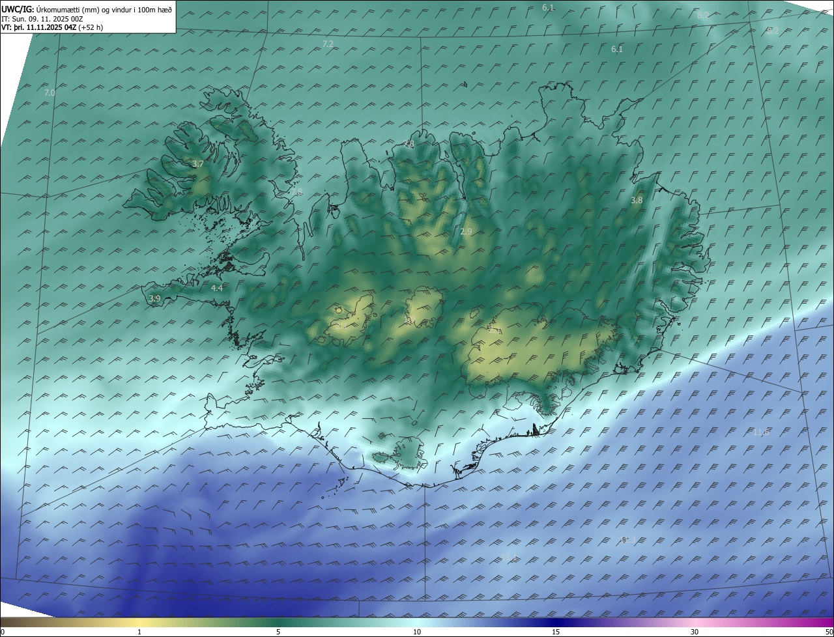
Task: Click the 2.9 value label on the map
Action: click(466, 232)
